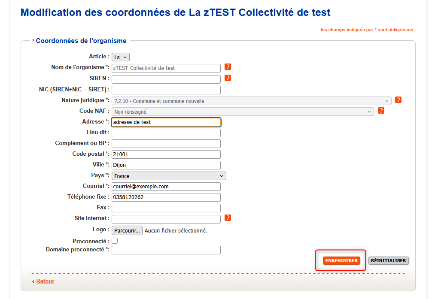441x299 pixels.
Task: Click help icon beside Site Internet field
Action: coord(228,218)
